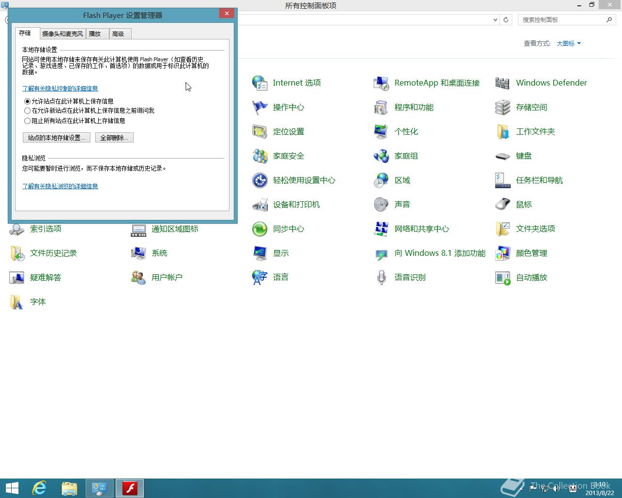Open the 文件历史记录 item
The height and width of the screenshot is (498, 622).
(x=44, y=253)
